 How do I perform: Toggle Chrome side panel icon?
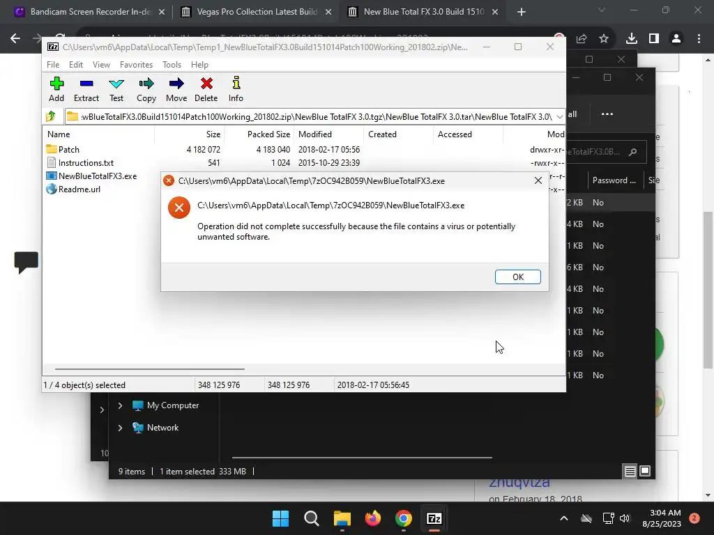click(x=654, y=39)
